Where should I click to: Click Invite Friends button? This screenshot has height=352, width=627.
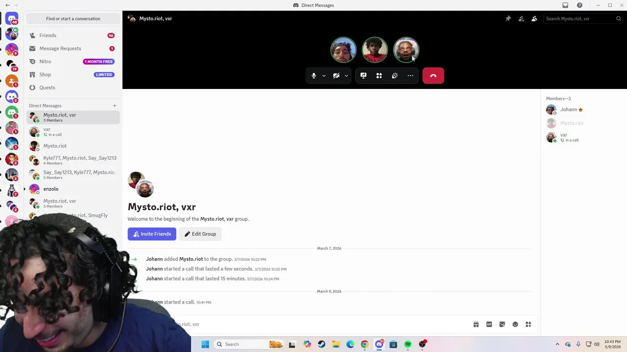(x=152, y=234)
